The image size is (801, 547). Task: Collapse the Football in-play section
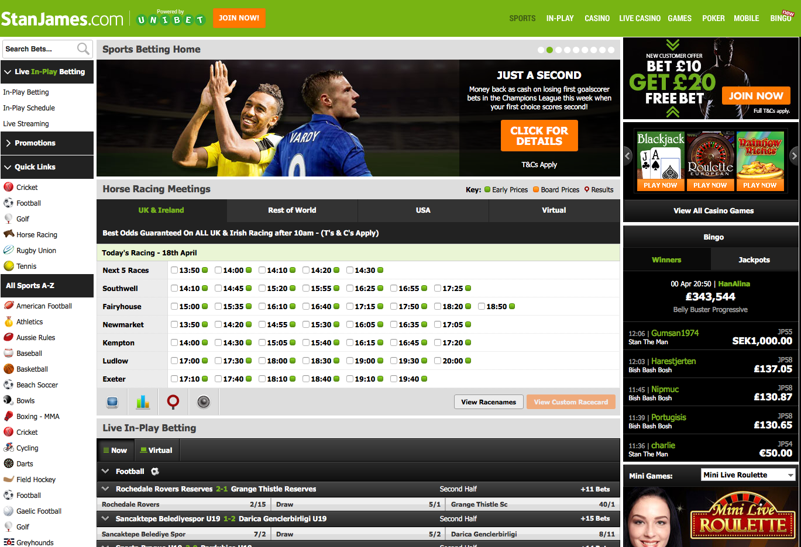(105, 471)
